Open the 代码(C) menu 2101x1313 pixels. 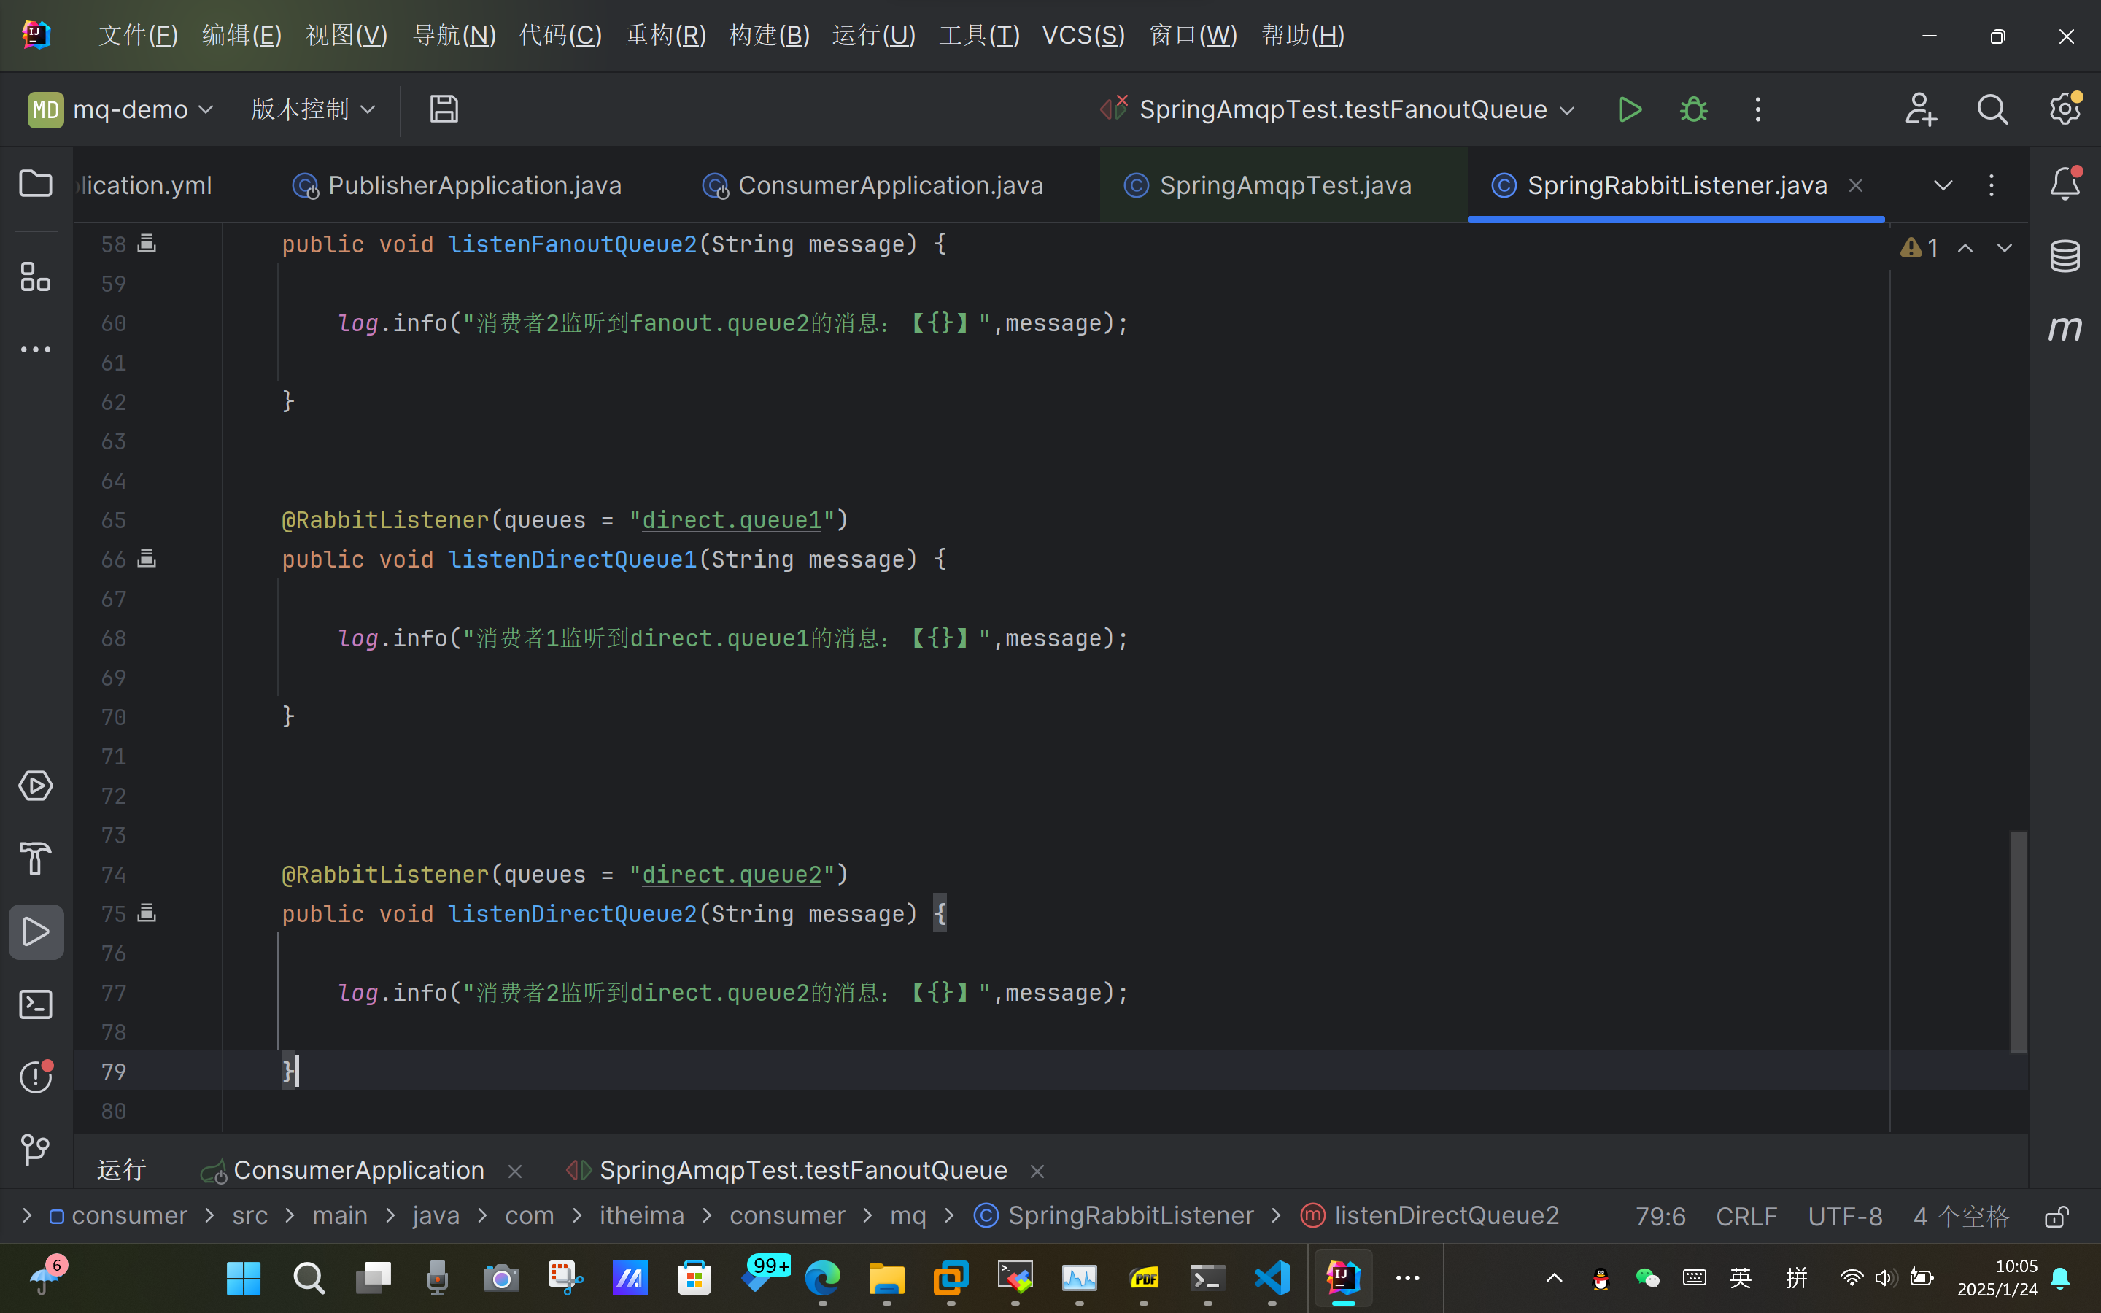pos(560,35)
